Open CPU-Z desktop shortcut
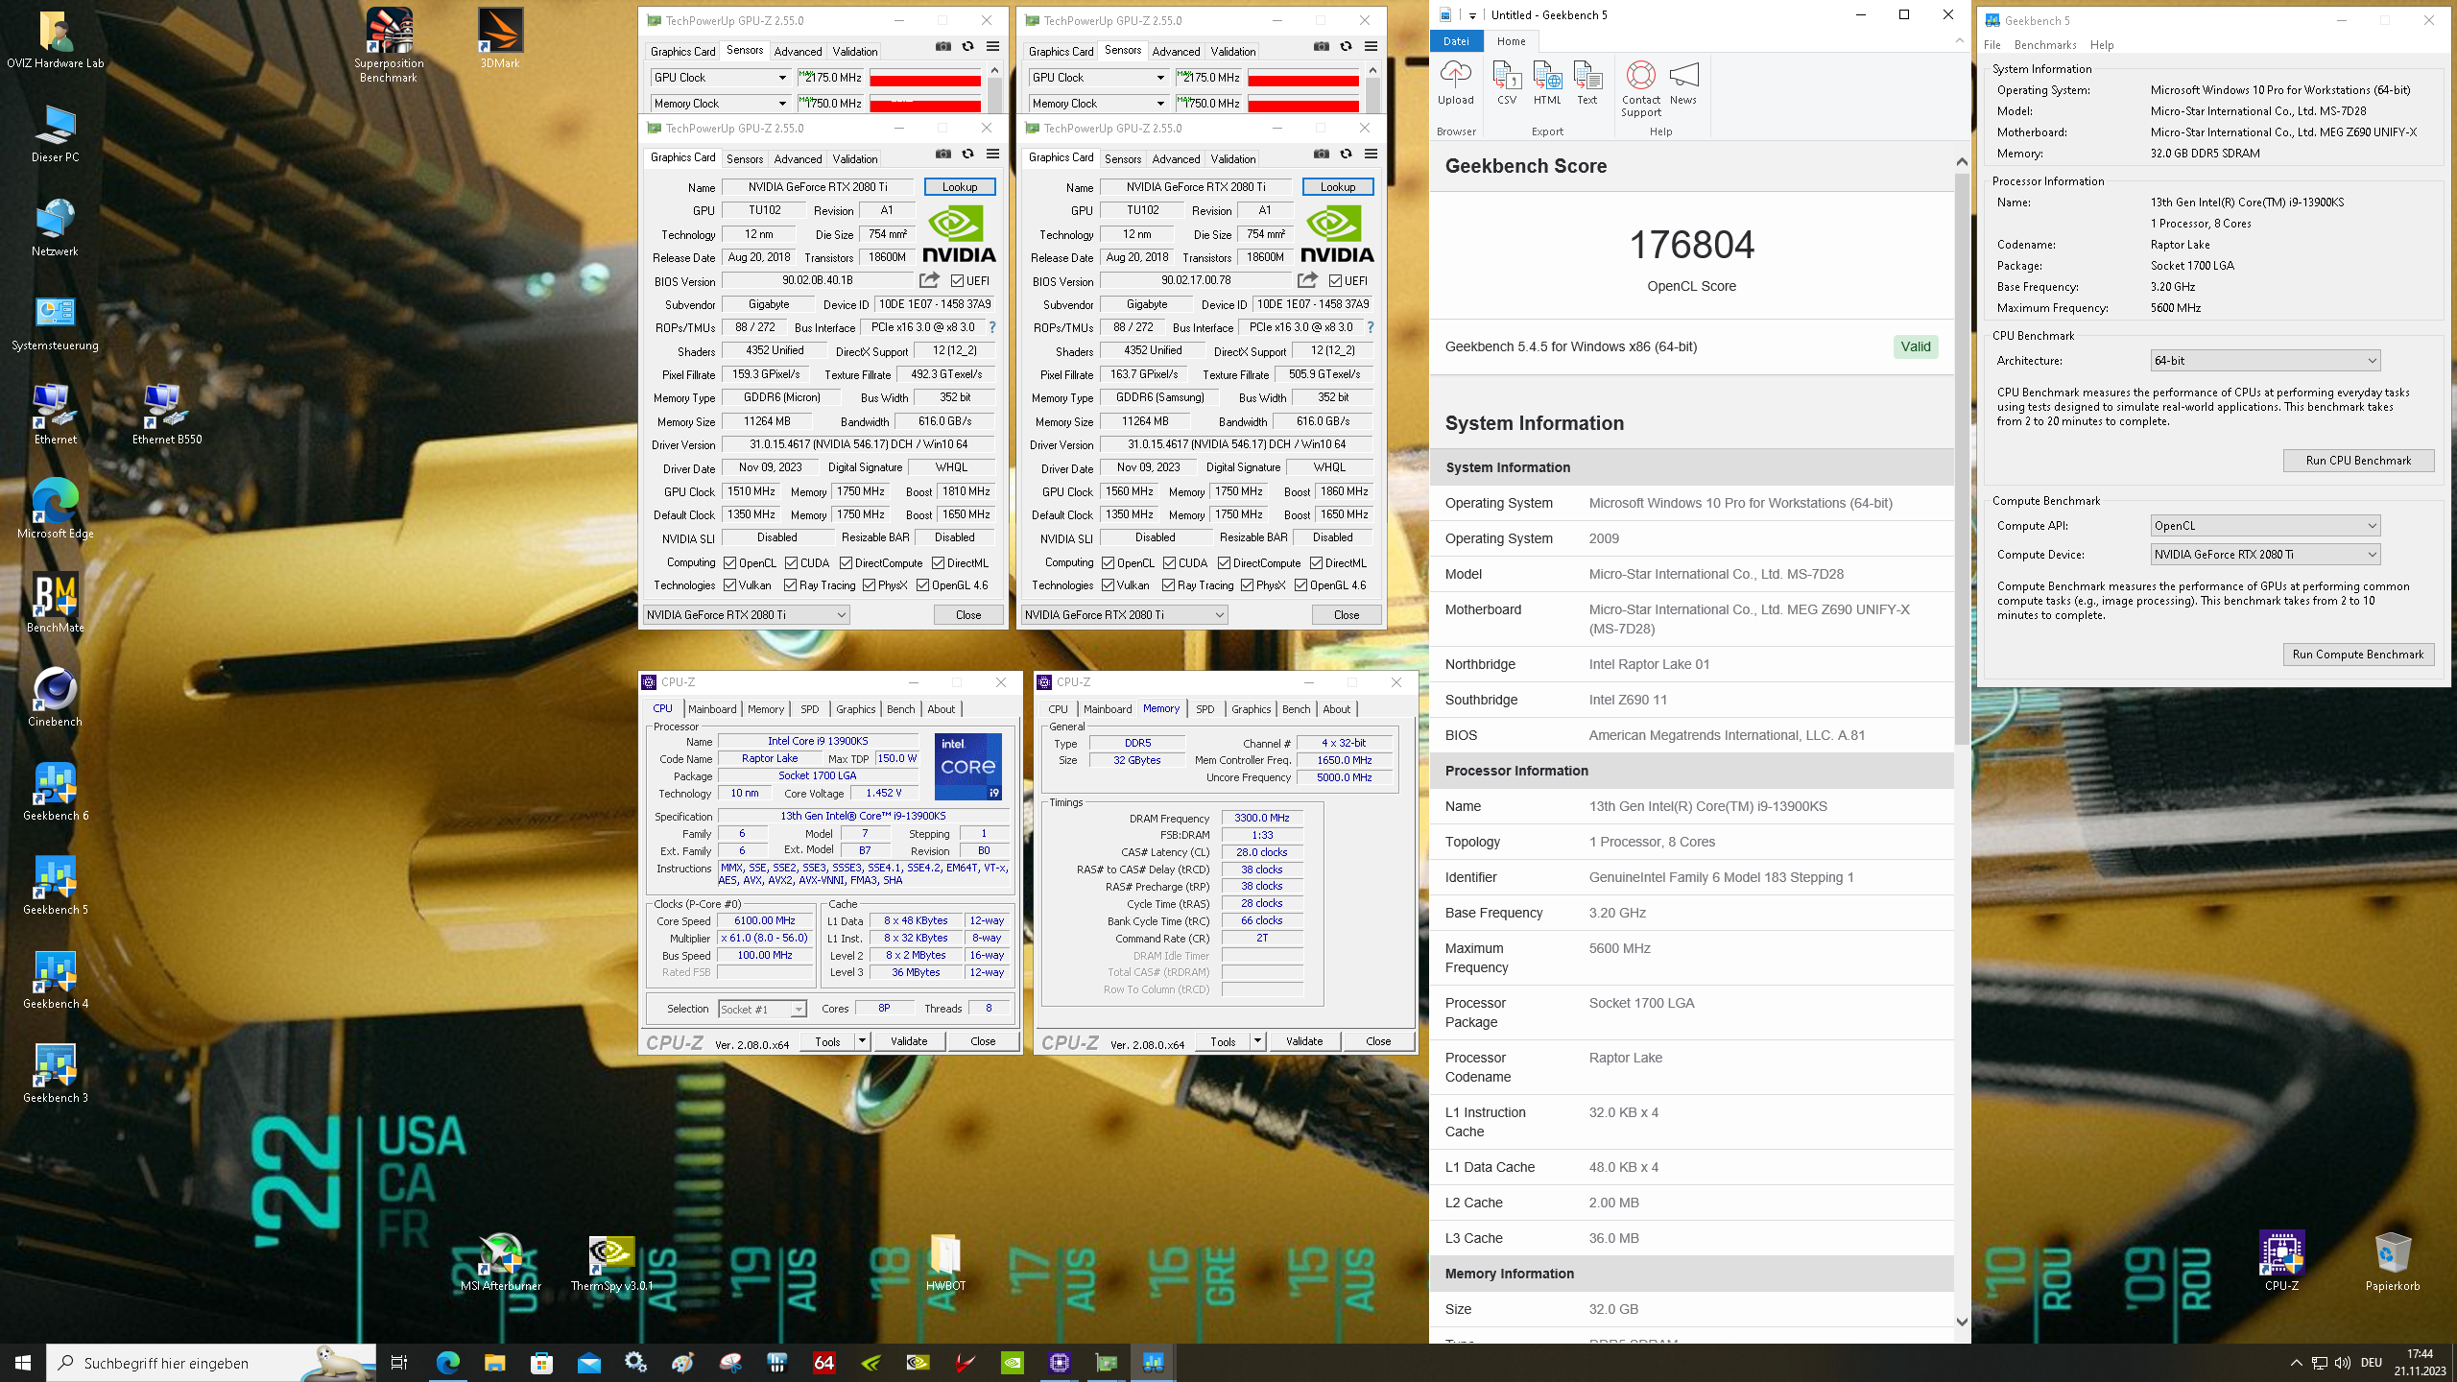Viewport: 2457px width, 1382px height. point(2281,1261)
